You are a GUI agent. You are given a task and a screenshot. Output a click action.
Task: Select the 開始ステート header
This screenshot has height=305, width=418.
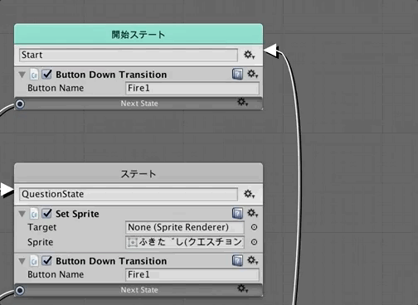(x=139, y=34)
